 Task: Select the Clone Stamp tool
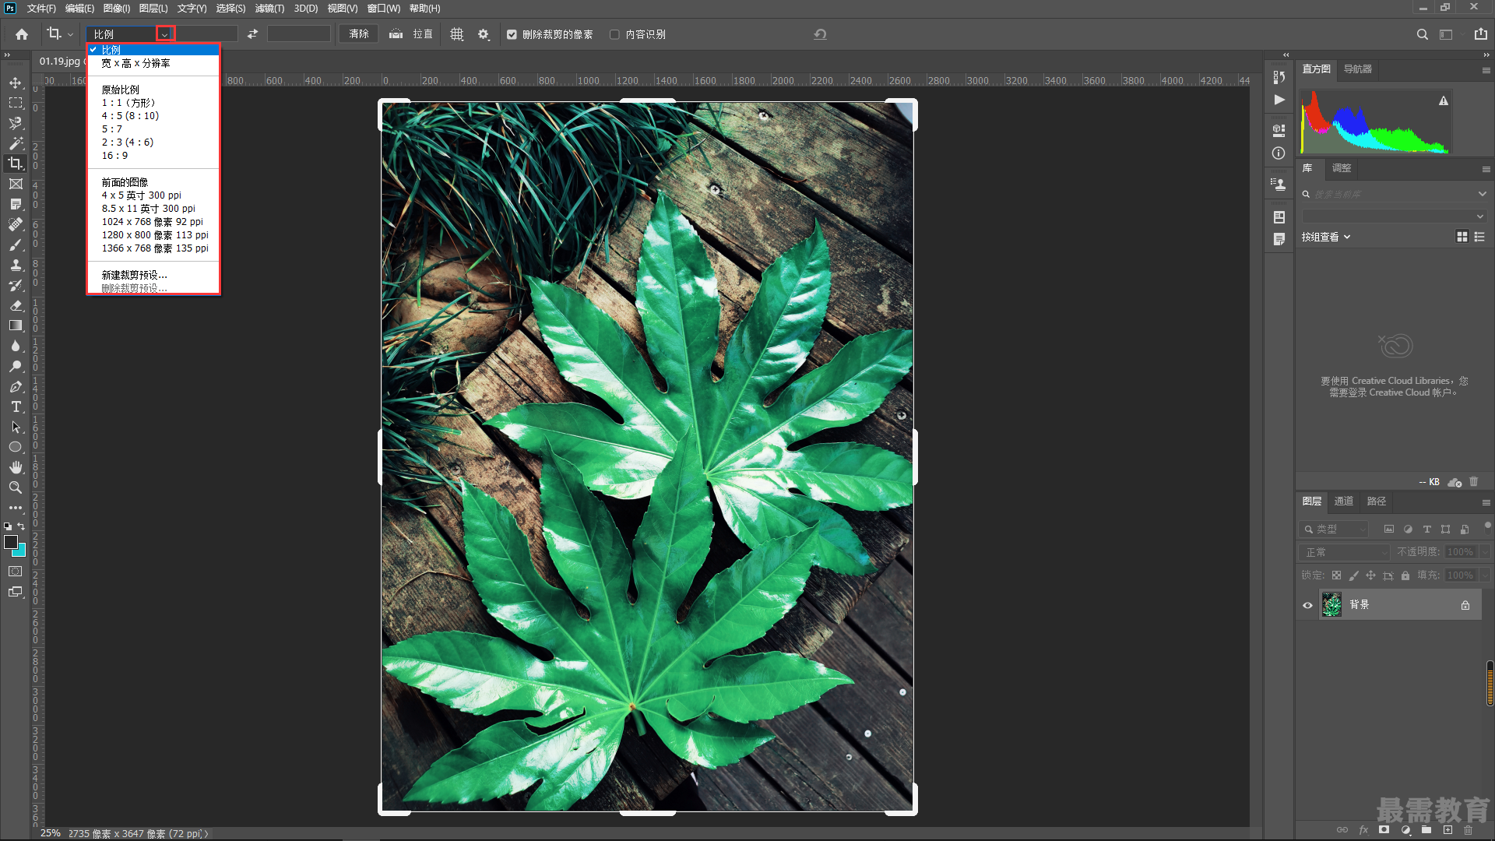pyautogui.click(x=16, y=265)
